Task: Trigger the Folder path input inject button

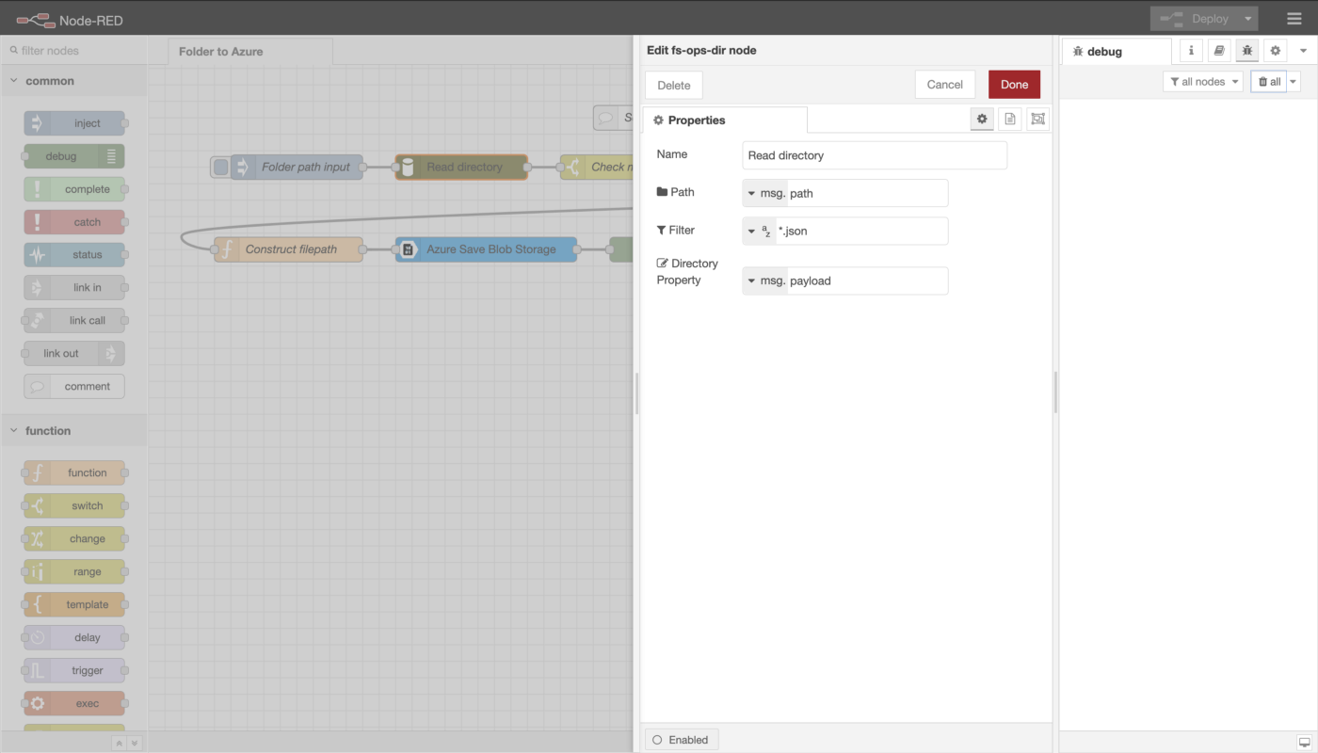Action: (x=220, y=168)
